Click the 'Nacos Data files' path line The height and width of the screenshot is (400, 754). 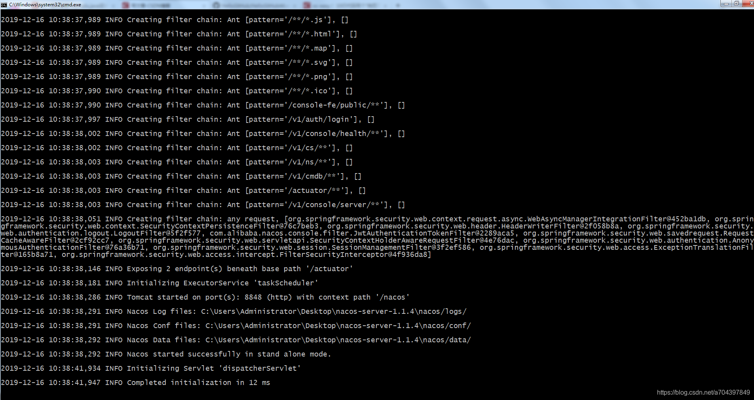[x=236, y=340]
